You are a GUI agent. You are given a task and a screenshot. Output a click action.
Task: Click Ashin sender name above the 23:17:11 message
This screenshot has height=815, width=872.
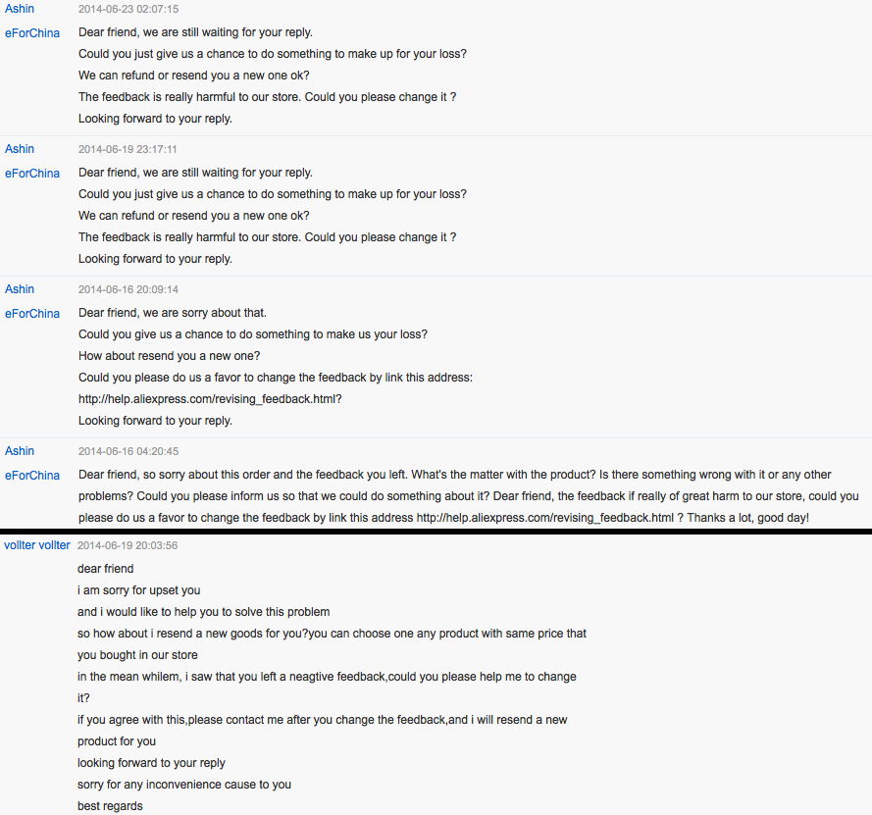tap(20, 149)
